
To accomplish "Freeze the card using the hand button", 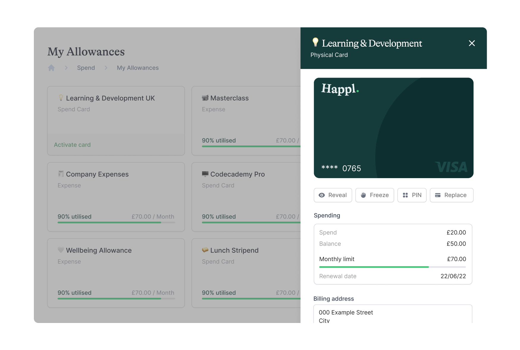I will 374,195.
